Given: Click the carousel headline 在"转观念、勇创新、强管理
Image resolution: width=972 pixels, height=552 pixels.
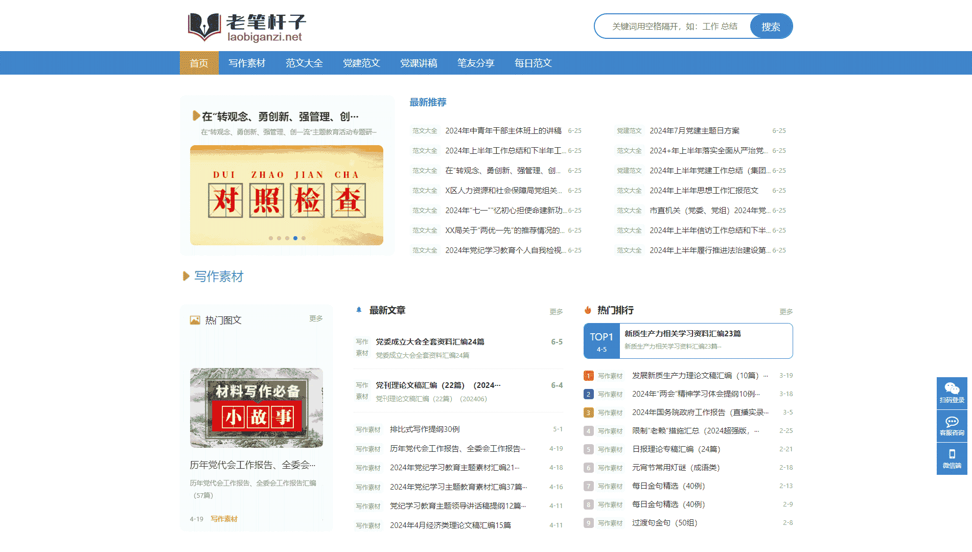Looking at the screenshot, I should [x=280, y=117].
